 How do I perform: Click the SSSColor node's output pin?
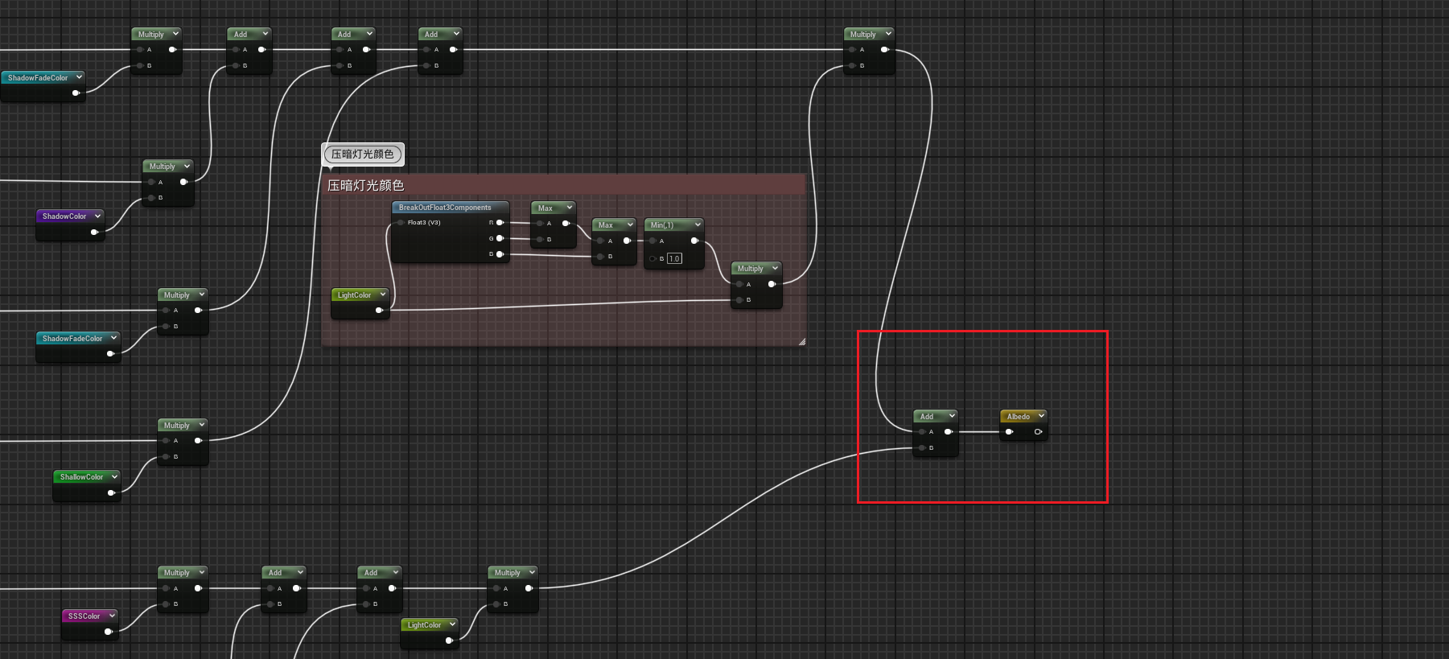[108, 632]
